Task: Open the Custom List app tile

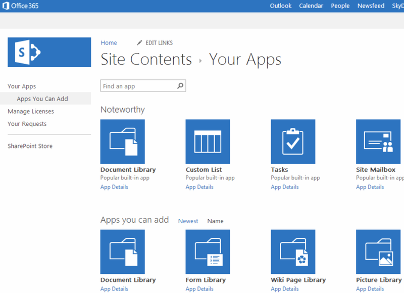Action: (x=208, y=141)
